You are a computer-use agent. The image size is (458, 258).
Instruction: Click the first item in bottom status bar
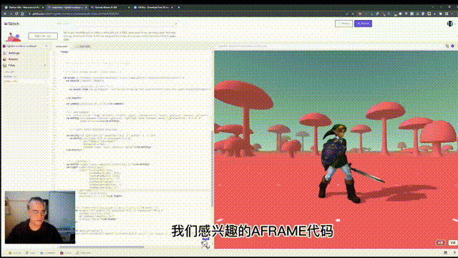[x=14, y=253]
